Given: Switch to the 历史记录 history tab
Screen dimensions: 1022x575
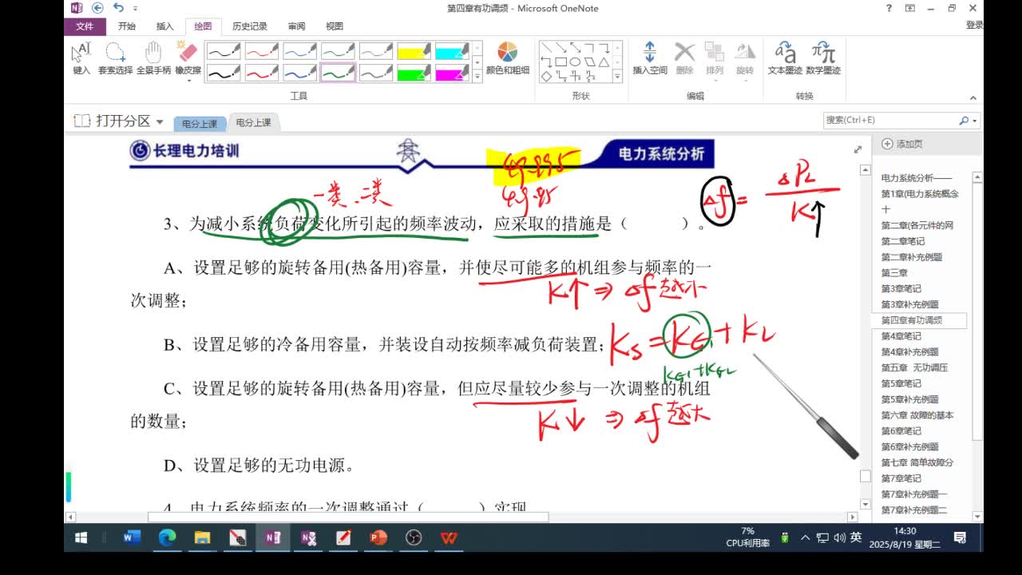Looking at the screenshot, I should [249, 26].
